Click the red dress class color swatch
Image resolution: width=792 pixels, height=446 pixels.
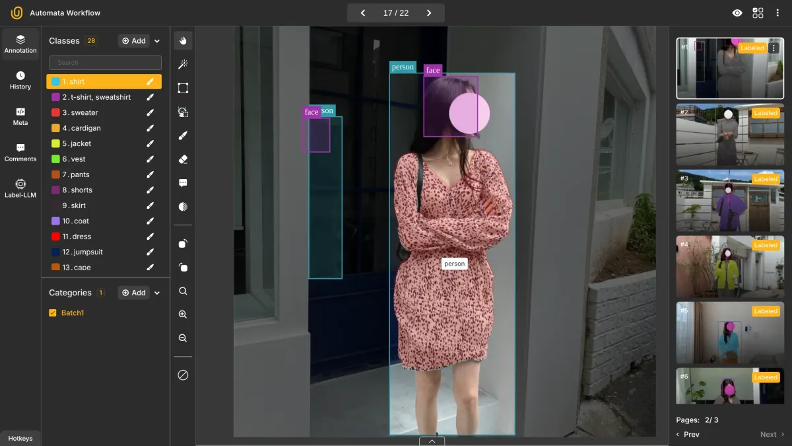coord(55,237)
